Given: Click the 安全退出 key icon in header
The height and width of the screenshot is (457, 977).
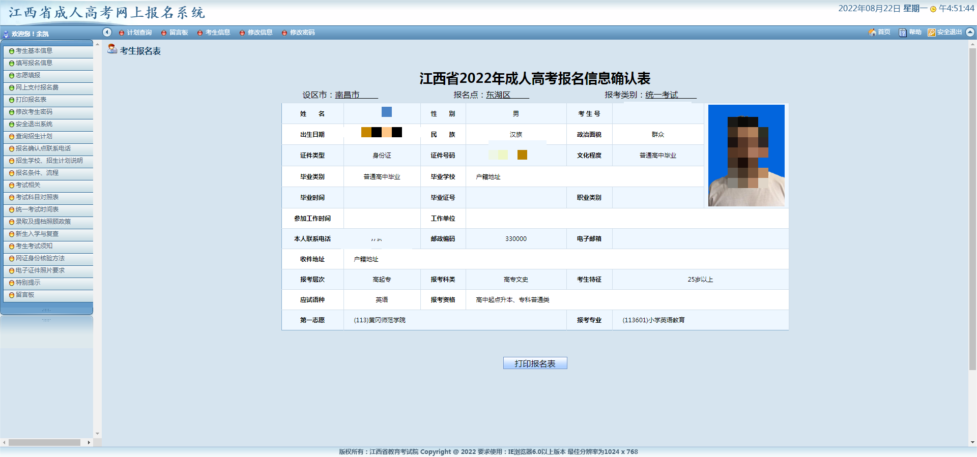Looking at the screenshot, I should click(x=931, y=33).
